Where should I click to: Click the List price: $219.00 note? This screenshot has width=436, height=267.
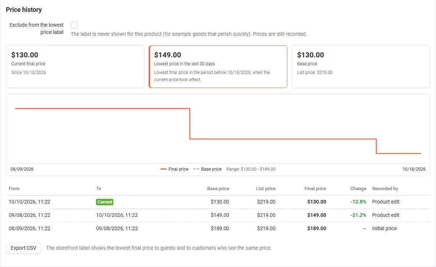[315, 73]
